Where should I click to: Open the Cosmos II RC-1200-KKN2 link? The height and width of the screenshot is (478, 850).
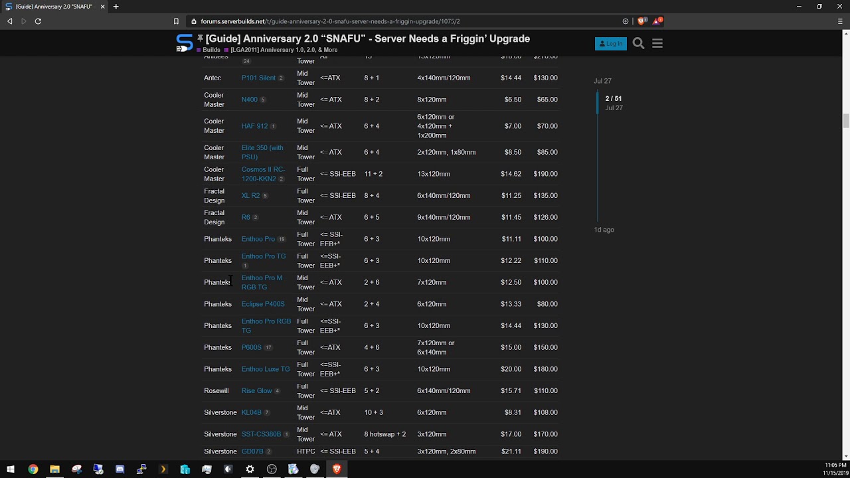click(263, 174)
